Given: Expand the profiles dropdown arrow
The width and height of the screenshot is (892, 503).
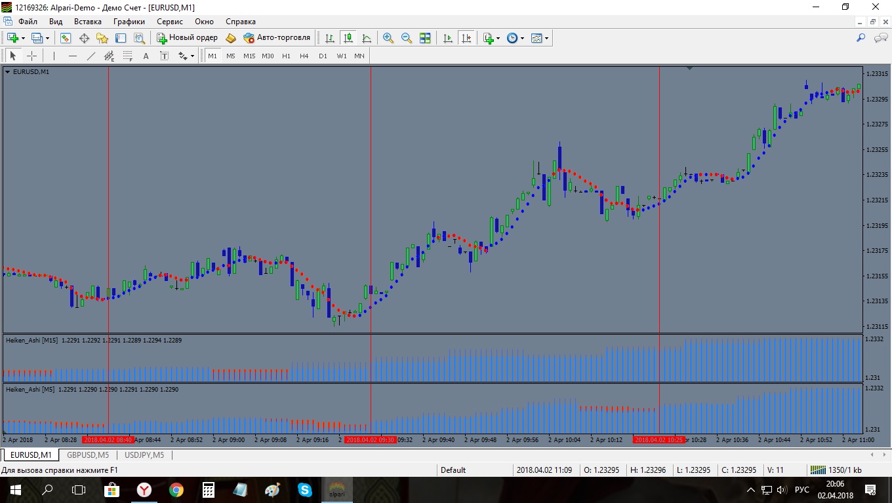Looking at the screenshot, I should tap(47, 38).
